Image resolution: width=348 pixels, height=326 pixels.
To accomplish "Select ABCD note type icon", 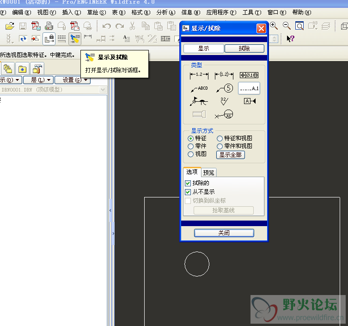I will pyautogui.click(x=199, y=88).
